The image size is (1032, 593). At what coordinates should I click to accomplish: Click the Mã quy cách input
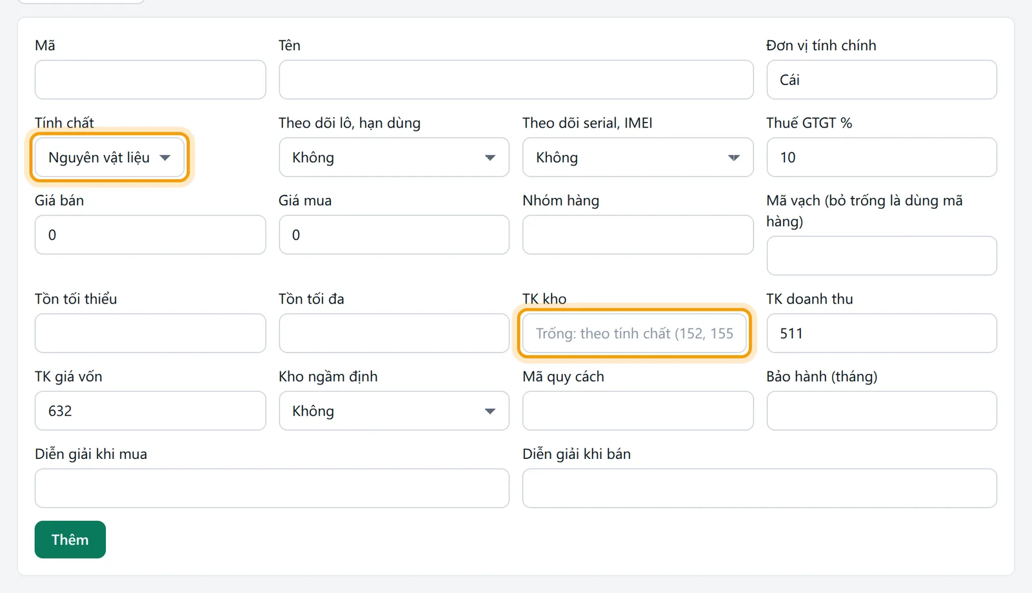(x=638, y=411)
